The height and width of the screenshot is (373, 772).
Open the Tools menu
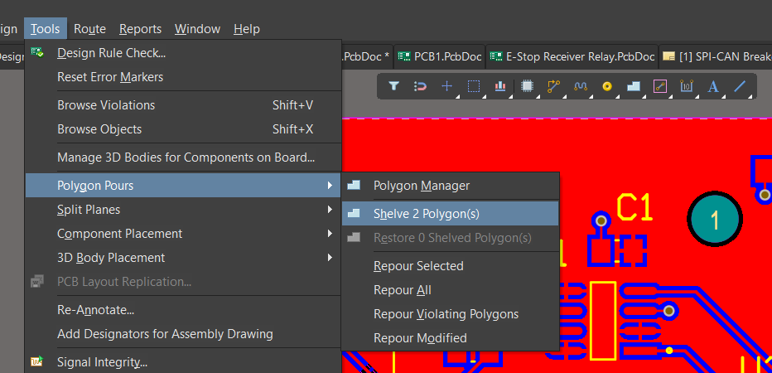[x=46, y=28]
